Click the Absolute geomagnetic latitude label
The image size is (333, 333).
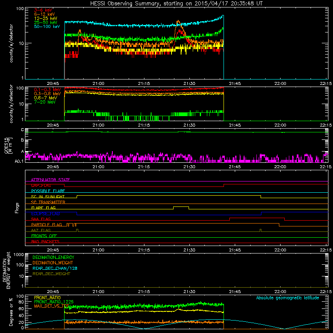(288, 298)
